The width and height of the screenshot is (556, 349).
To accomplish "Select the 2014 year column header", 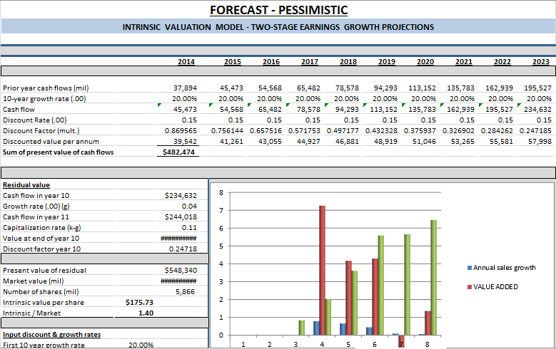I will (x=186, y=61).
